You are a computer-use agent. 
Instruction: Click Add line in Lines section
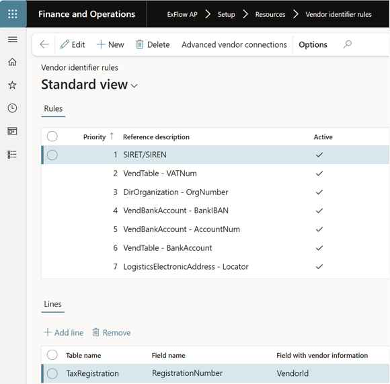tap(63, 332)
